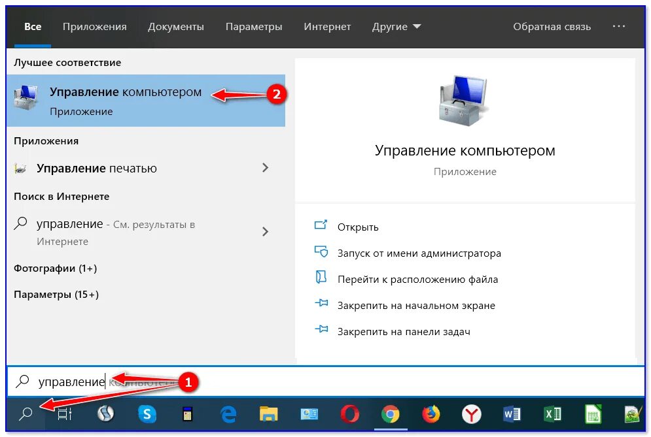Open globe-shaped app icon on taskbar
Image resolution: width=651 pixels, height=437 pixels.
pos(106,413)
